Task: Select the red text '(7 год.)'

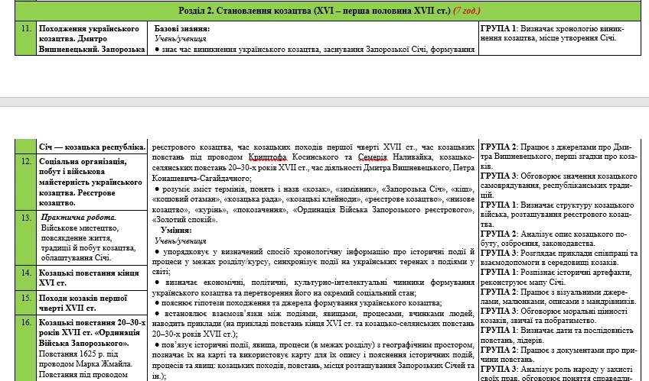Action: [467, 11]
